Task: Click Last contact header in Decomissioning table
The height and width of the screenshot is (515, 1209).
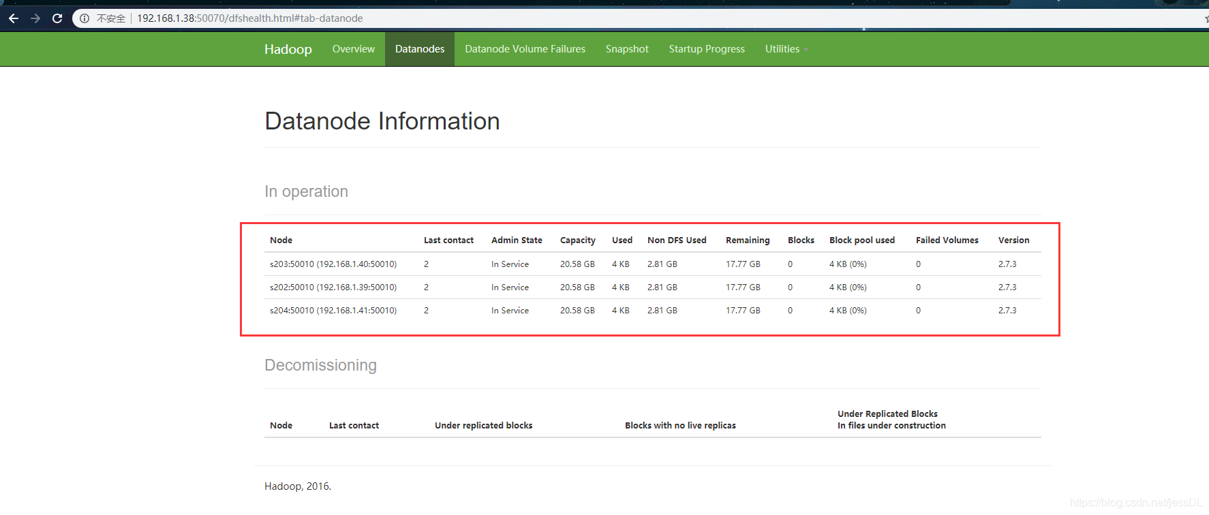Action: 354,426
